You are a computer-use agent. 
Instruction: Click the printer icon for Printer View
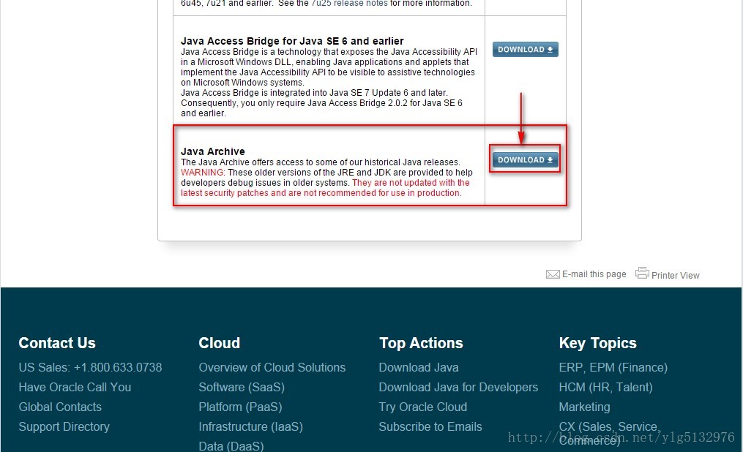pos(642,273)
